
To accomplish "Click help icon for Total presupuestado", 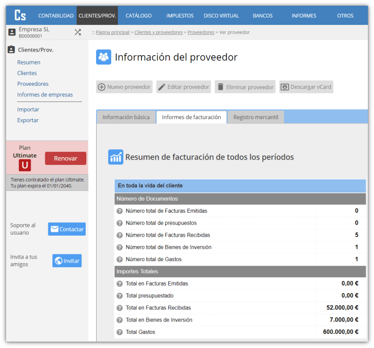I will click(119, 295).
